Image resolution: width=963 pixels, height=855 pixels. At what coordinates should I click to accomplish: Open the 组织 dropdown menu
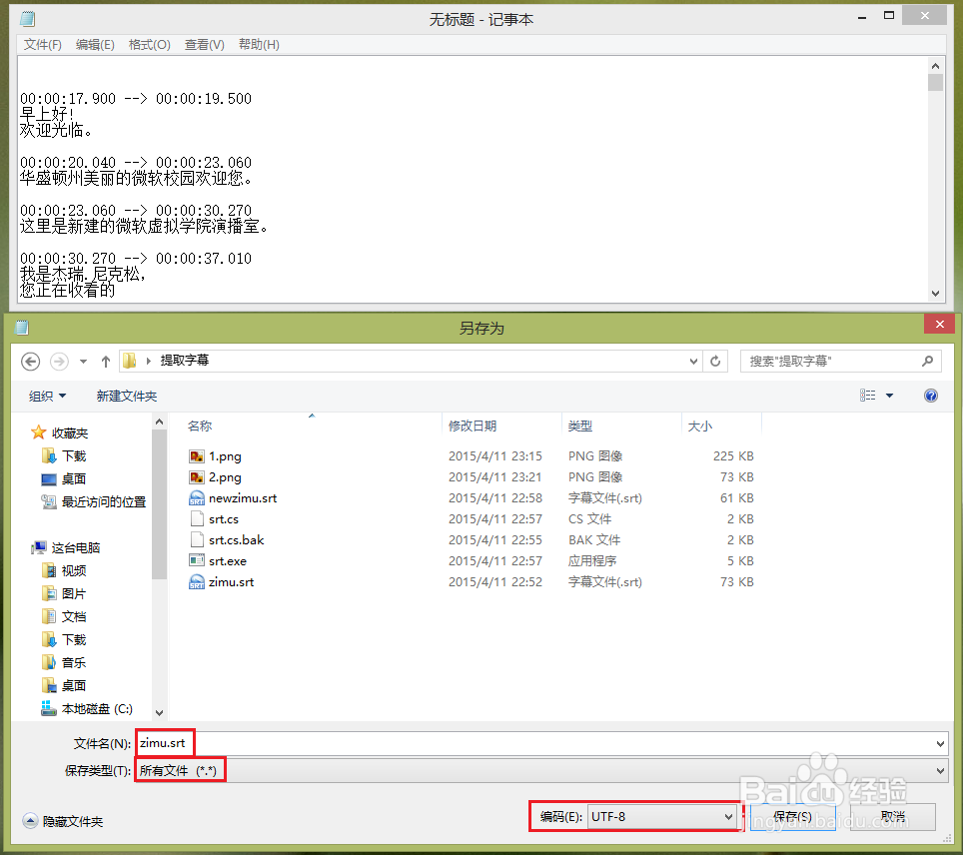pos(47,397)
